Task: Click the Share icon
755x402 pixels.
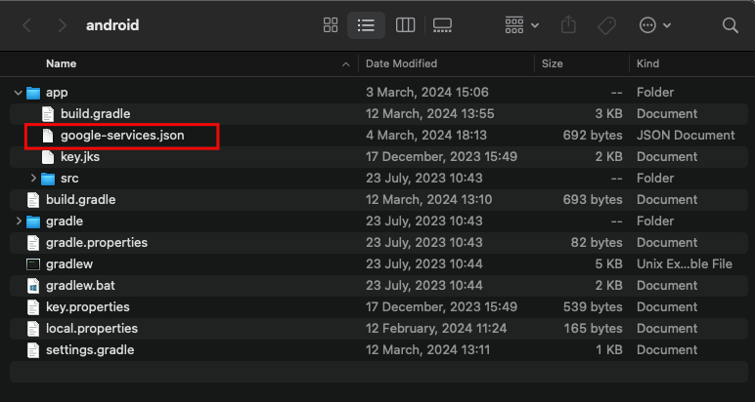Action: coord(568,25)
